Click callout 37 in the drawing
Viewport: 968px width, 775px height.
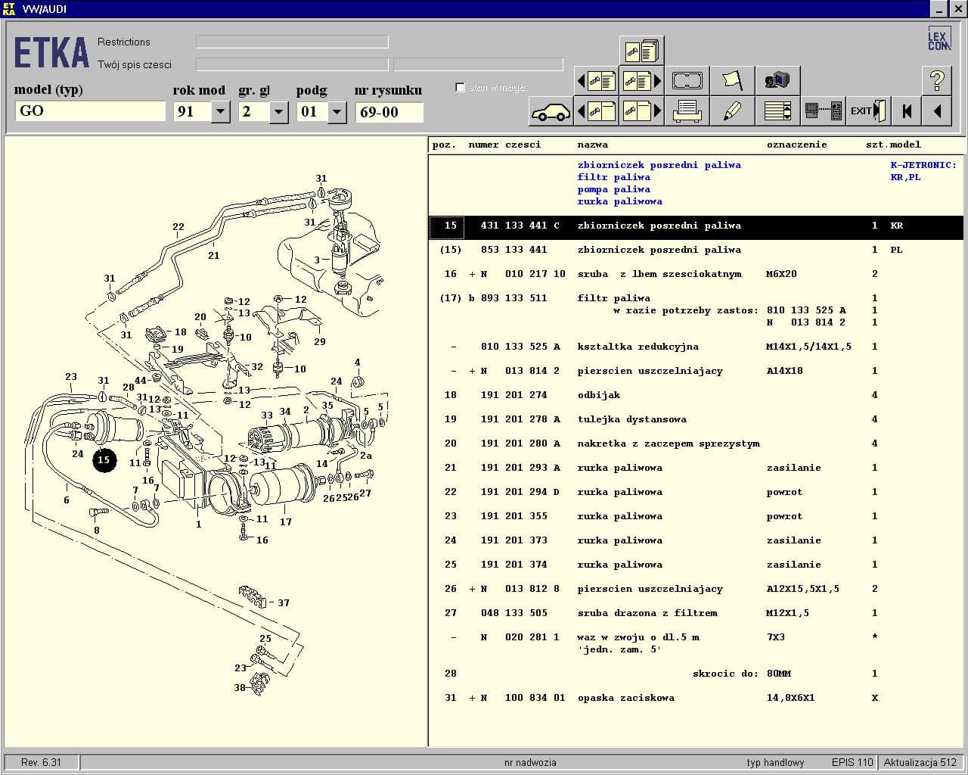click(283, 603)
